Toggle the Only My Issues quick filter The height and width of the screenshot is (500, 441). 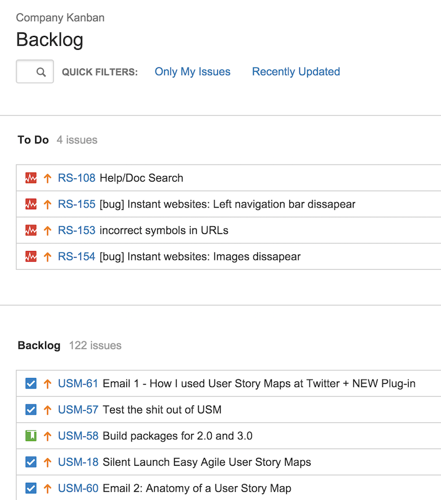(x=192, y=71)
